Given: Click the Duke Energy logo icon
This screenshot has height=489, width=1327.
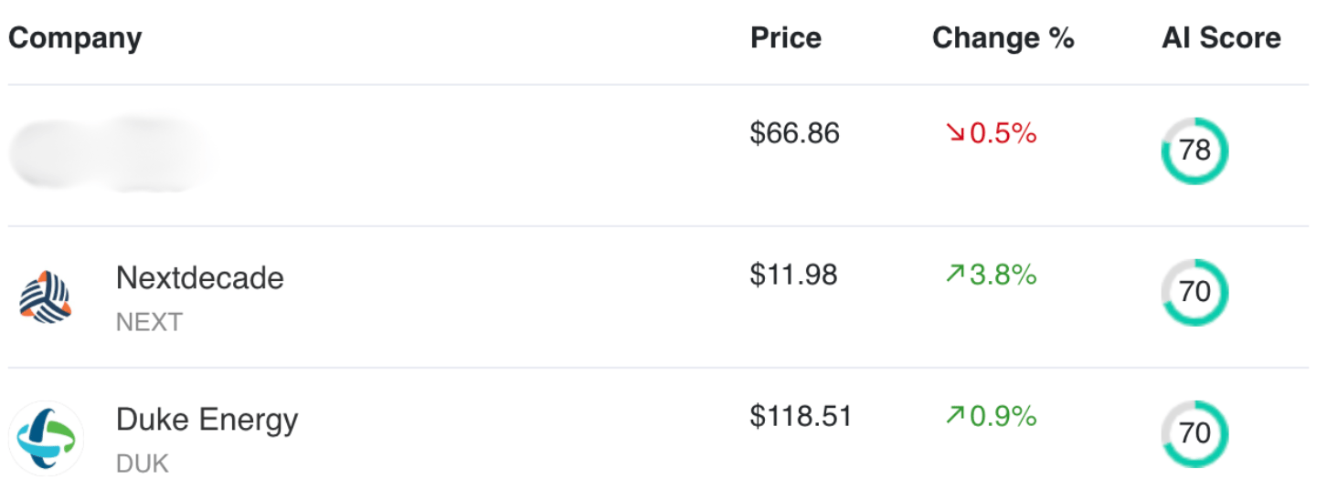Looking at the screenshot, I should (46, 439).
